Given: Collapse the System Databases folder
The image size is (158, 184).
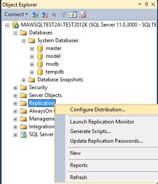Looking at the screenshot, I should tap(24, 41).
